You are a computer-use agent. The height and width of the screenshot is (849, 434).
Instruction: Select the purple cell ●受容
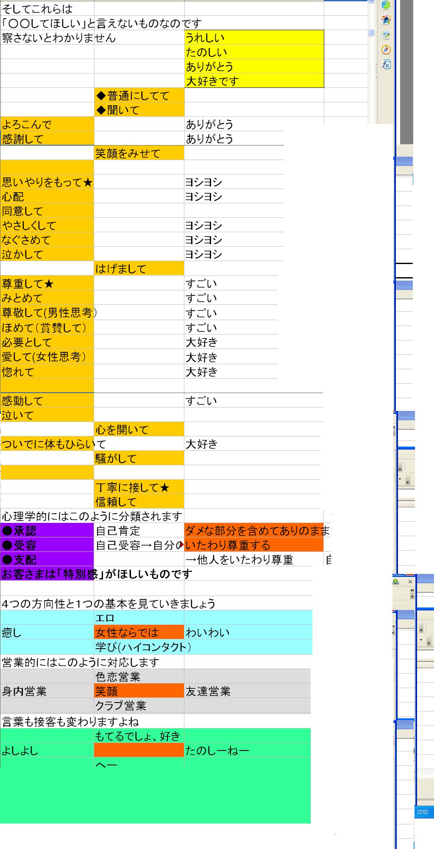[x=47, y=545]
